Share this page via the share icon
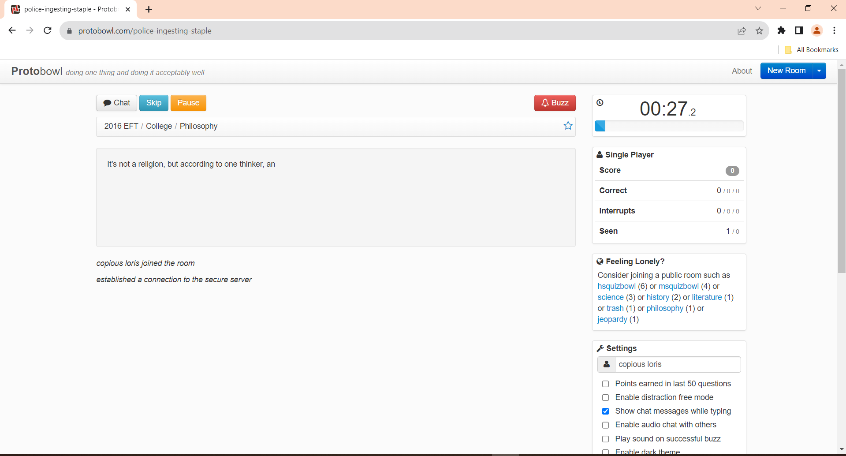Screen dimensions: 846x456 (742, 31)
